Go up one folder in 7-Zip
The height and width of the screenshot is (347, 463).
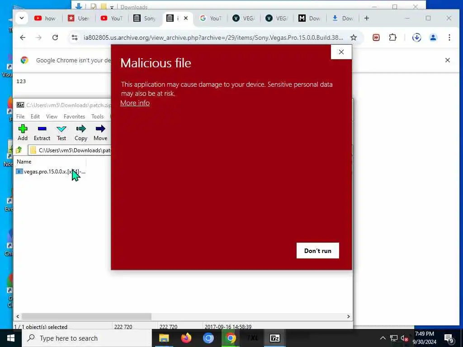[19, 150]
